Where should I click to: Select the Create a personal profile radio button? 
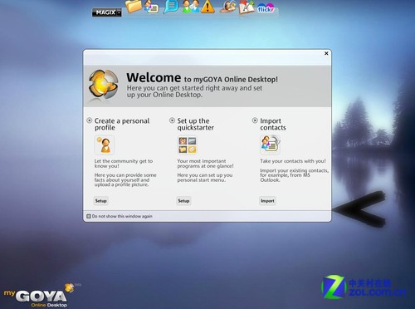pyautogui.click(x=90, y=120)
